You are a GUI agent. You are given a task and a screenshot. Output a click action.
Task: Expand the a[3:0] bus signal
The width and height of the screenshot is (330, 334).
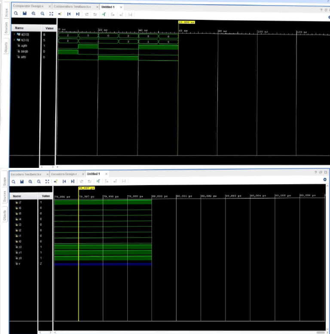tap(15, 34)
